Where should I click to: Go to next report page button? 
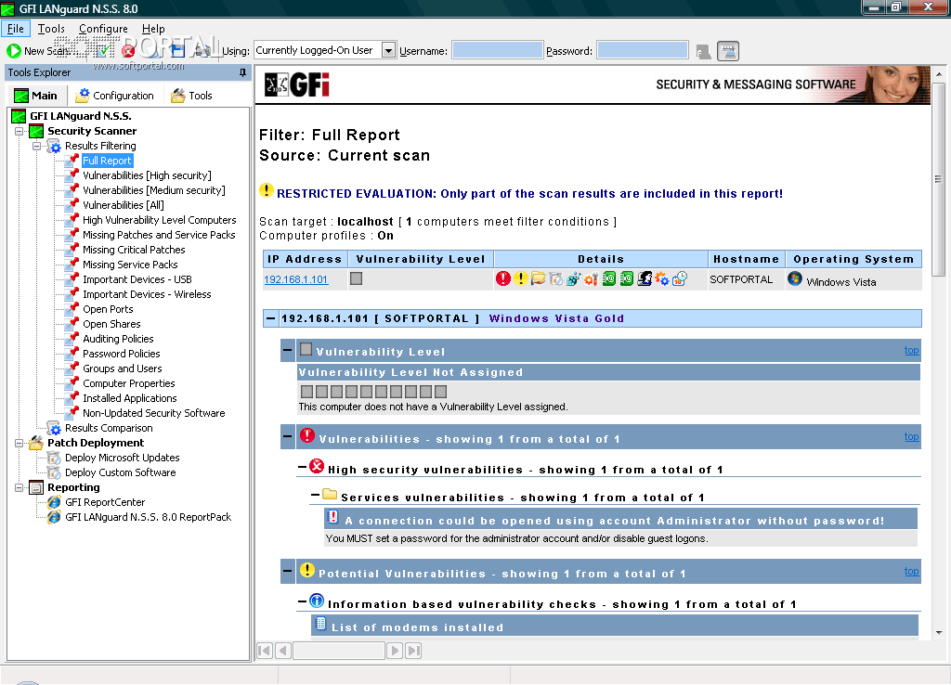tap(395, 651)
